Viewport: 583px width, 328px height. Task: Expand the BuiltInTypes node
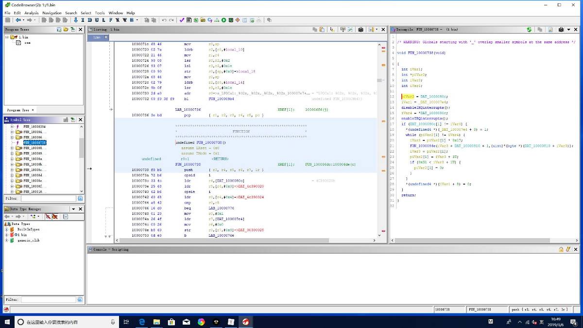[7, 229]
